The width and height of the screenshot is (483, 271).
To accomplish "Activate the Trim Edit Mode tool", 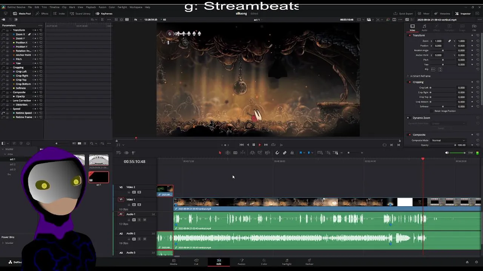I will coord(228,152).
